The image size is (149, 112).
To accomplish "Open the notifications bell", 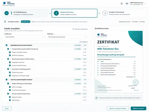I will pos(122,3).
